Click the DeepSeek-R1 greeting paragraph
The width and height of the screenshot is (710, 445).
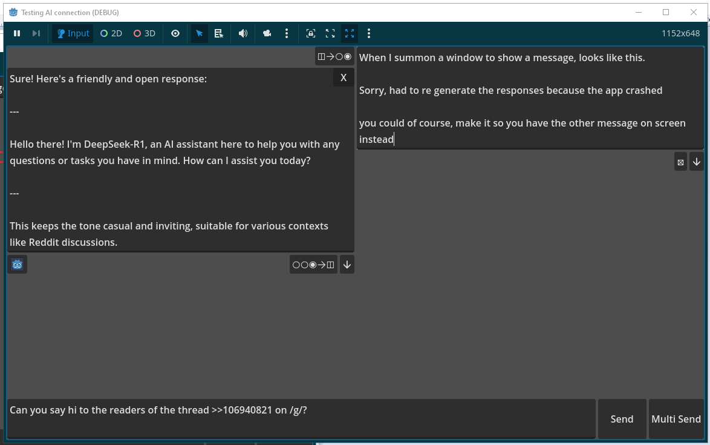175,152
